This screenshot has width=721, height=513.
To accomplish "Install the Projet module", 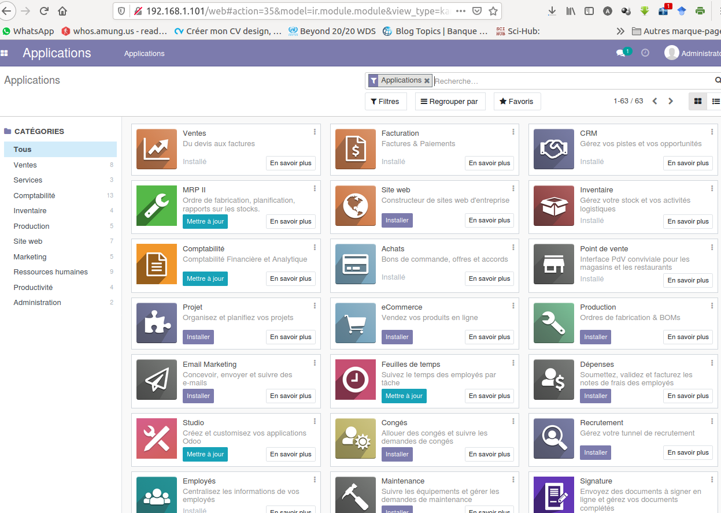I will [198, 337].
